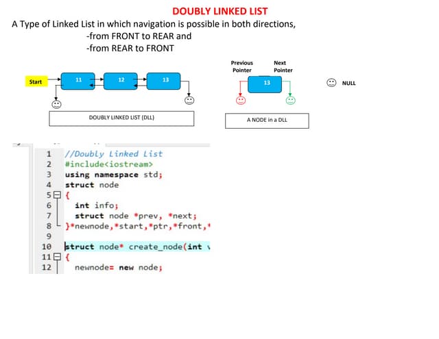Click the DOUBLY LINKED LIST (DLL) caption box
The height and width of the screenshot is (339, 439).
[121, 118]
